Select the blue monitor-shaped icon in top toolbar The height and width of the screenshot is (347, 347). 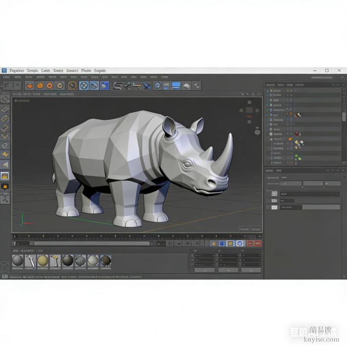click(x=176, y=86)
